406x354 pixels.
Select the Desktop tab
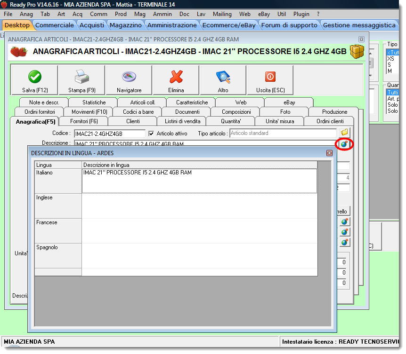[17, 25]
